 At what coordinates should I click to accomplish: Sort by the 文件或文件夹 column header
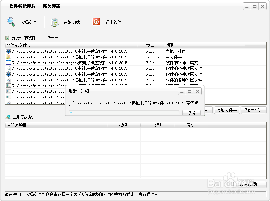tap(71, 45)
